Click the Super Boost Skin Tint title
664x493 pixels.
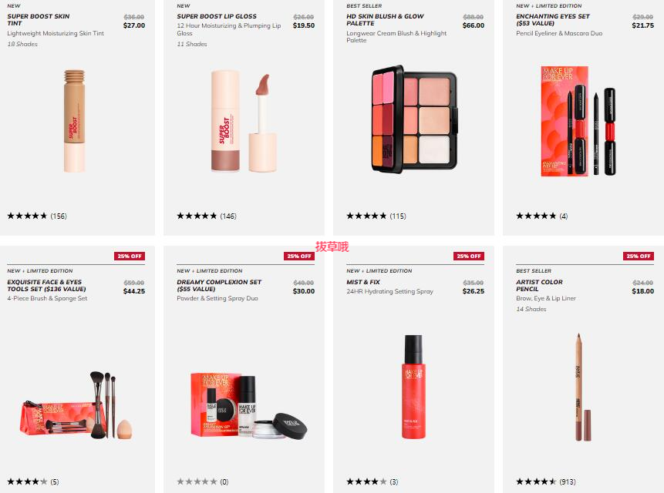click(x=38, y=19)
